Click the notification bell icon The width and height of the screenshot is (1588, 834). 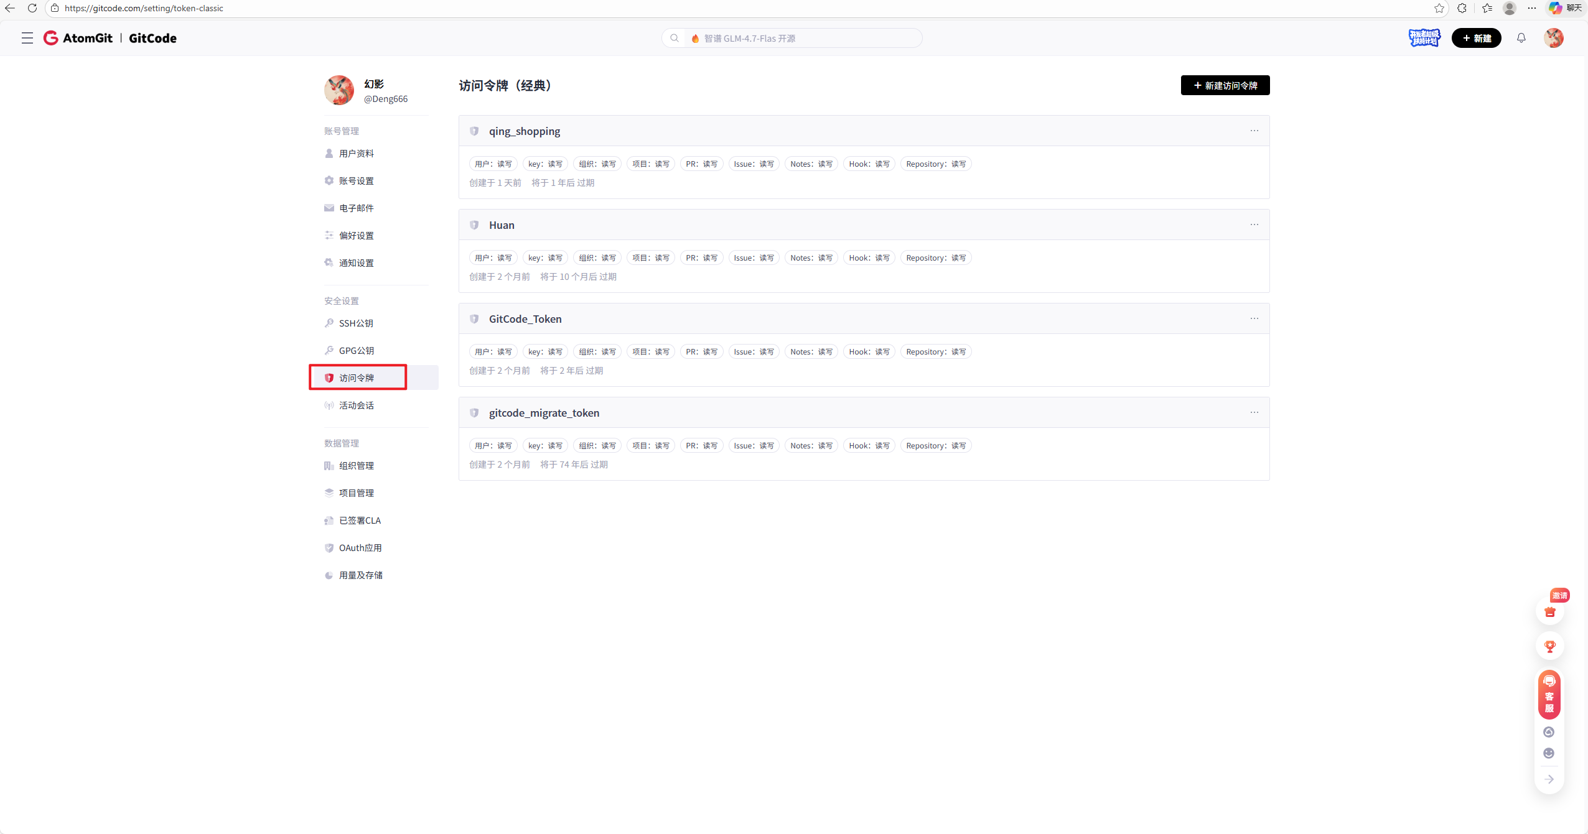(x=1521, y=38)
